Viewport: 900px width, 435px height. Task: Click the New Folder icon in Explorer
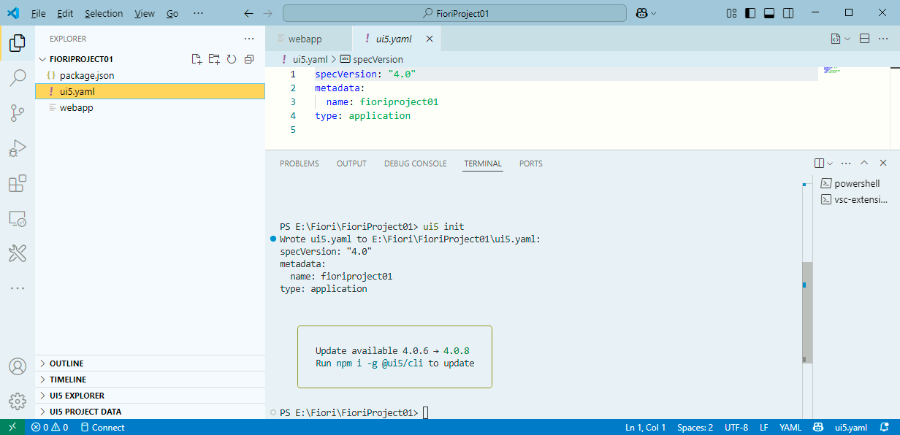click(214, 59)
